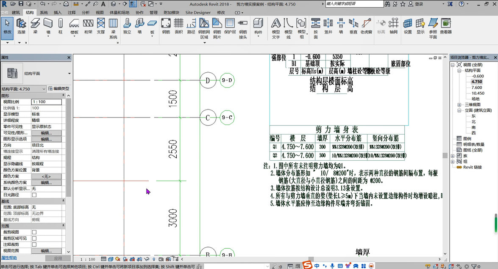498x269 pixels.
Task: Choose the 支撑 (Brace) tool
Action: coord(101,26)
